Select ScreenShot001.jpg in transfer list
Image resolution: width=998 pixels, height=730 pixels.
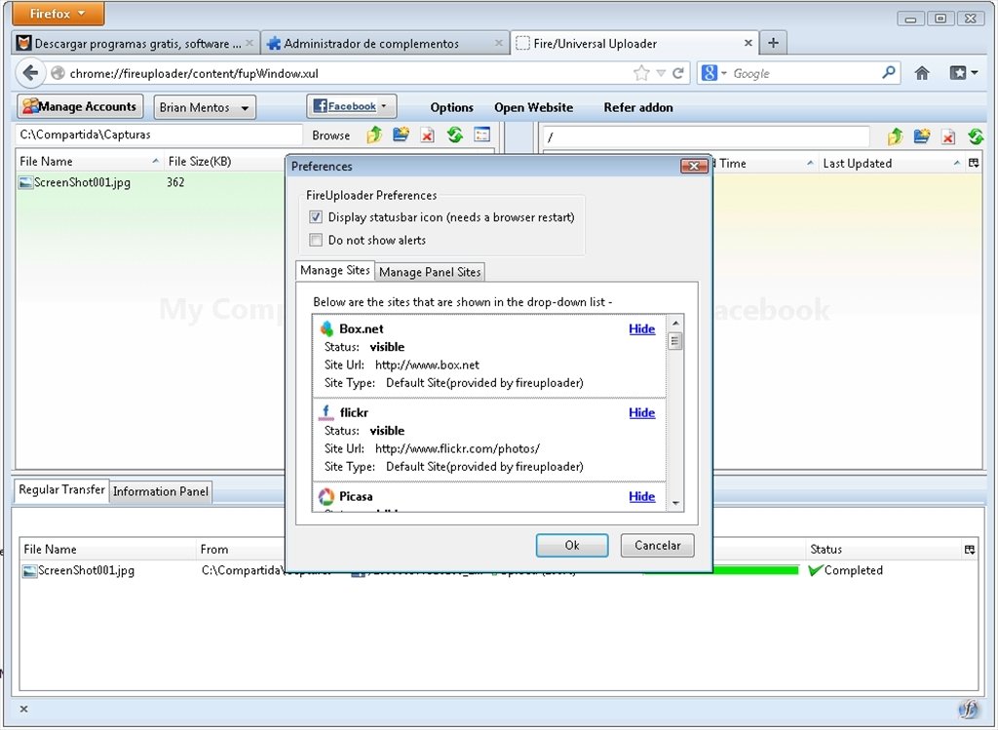[79, 570]
